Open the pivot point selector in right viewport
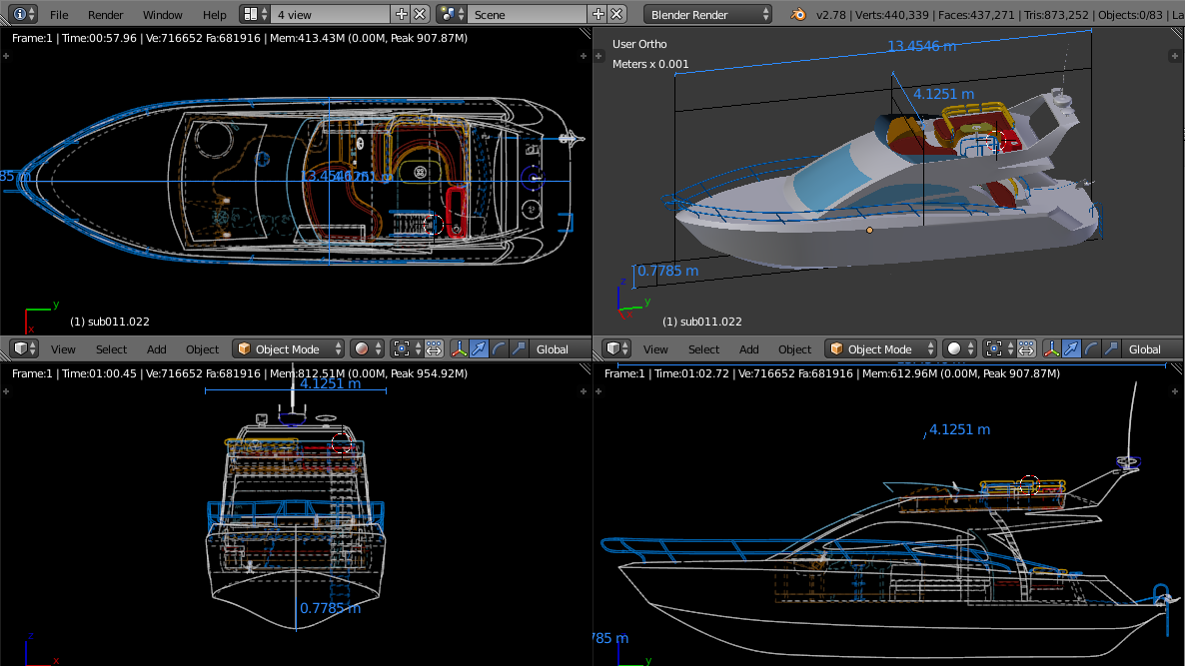 click(x=998, y=348)
